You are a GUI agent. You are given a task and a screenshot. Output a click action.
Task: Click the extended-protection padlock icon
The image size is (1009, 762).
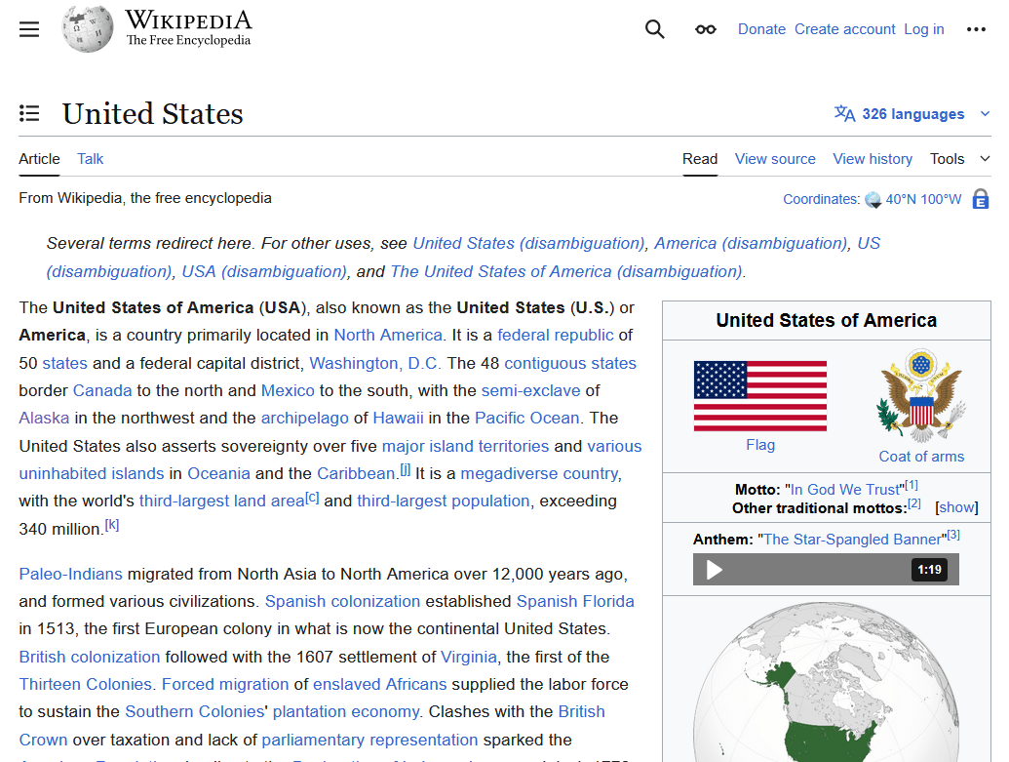click(981, 199)
